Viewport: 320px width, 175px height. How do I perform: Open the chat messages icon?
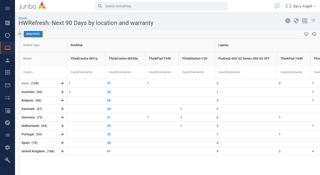coord(277,6)
